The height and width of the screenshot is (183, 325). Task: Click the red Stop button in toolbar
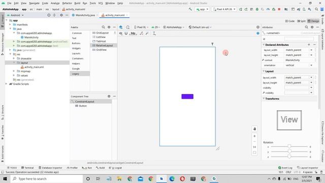(x=279, y=9)
